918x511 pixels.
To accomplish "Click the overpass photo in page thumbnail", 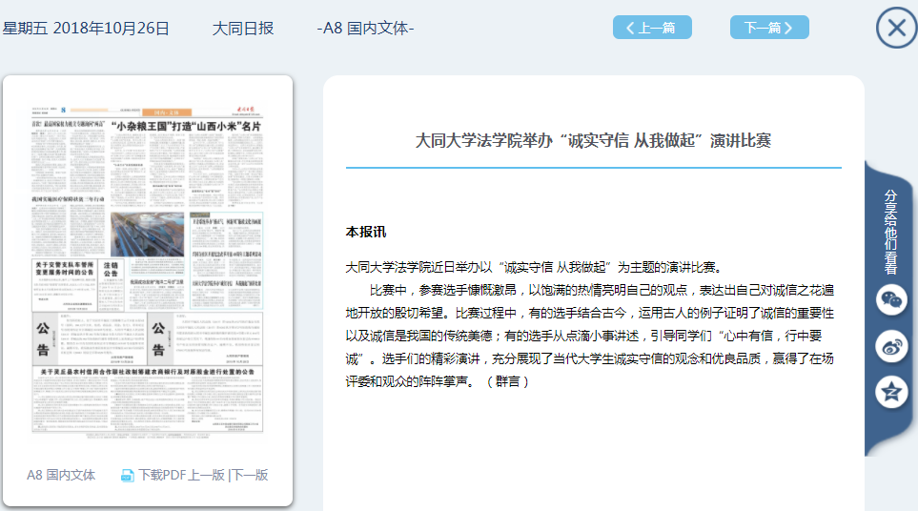I will pyautogui.click(x=147, y=235).
